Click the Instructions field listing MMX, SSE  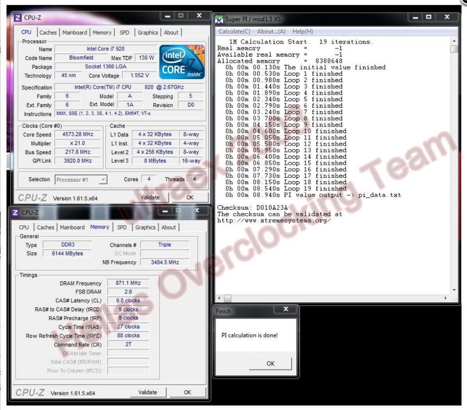click(129, 114)
